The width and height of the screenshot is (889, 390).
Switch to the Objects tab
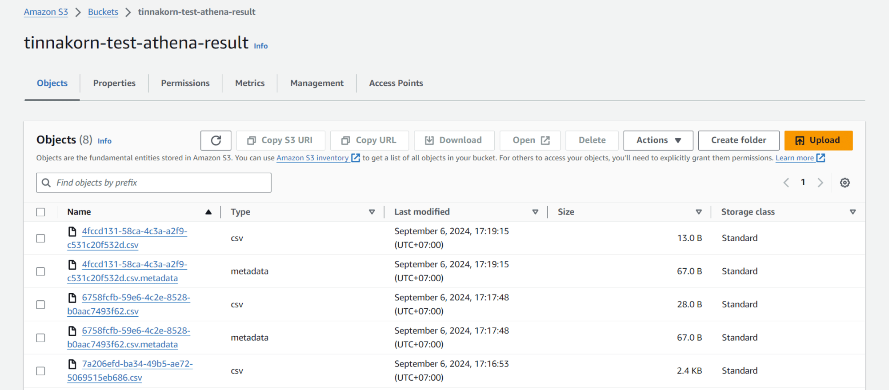[52, 83]
